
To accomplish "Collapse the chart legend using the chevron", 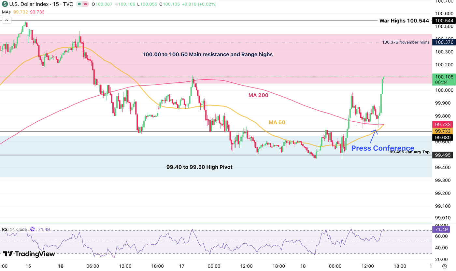I will pos(7,20).
